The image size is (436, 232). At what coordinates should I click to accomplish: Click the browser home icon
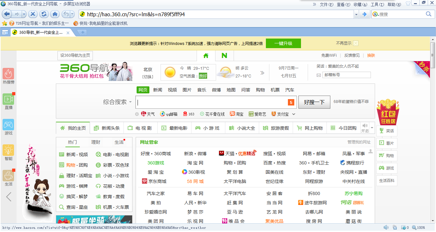click(x=55, y=14)
